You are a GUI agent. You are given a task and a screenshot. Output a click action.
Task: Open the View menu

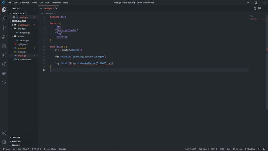tap(34, 3)
